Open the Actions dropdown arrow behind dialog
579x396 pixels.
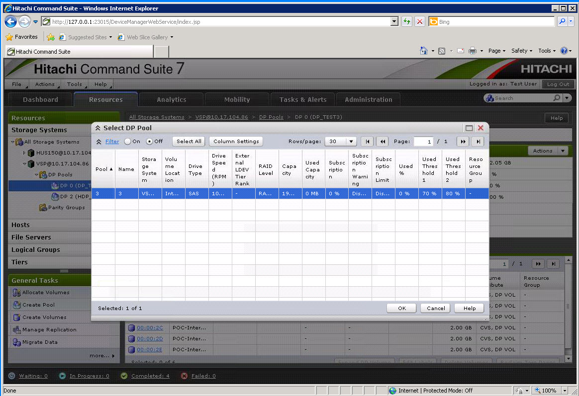click(563, 151)
